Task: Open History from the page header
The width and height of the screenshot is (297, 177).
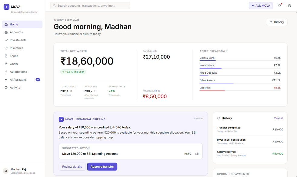Action: point(277,22)
